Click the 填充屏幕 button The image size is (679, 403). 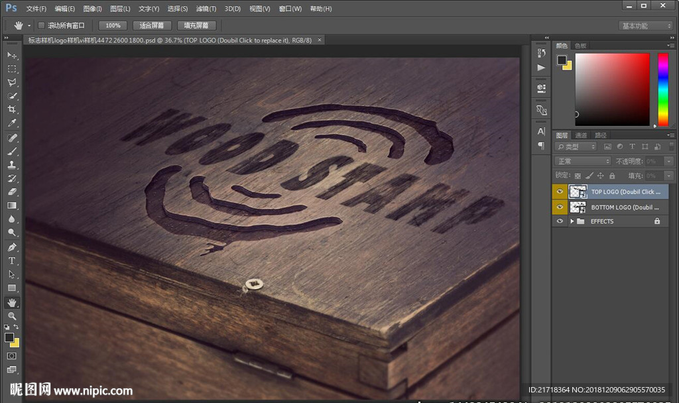[x=196, y=26]
